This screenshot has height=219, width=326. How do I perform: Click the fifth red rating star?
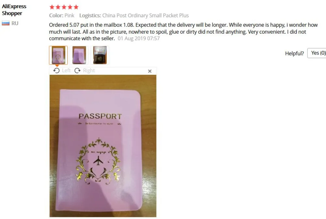coord(76,7)
